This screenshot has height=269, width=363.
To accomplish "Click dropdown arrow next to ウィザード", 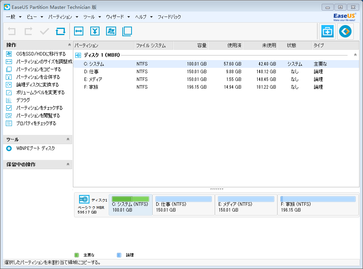I will (128, 17).
